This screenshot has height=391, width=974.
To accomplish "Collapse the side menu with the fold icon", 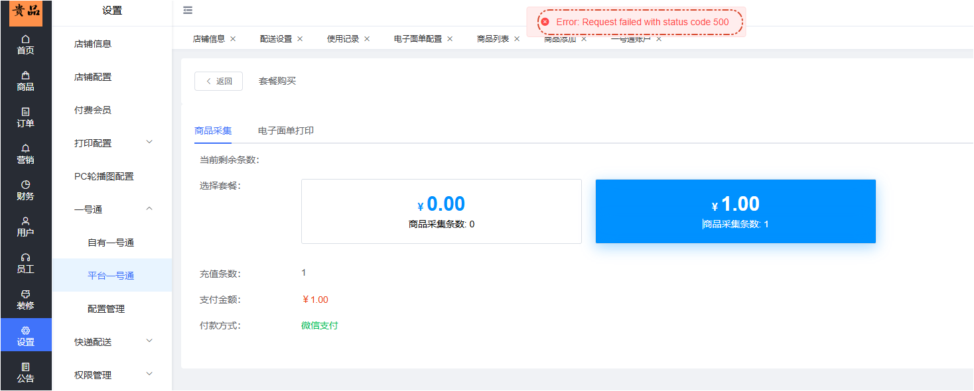I will coord(188,11).
